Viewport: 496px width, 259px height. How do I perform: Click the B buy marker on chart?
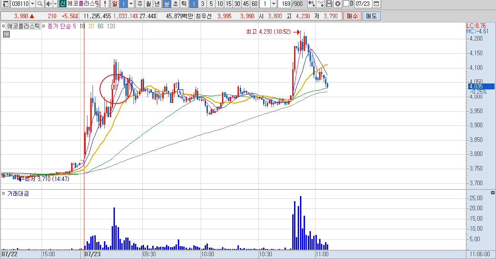pos(114,86)
